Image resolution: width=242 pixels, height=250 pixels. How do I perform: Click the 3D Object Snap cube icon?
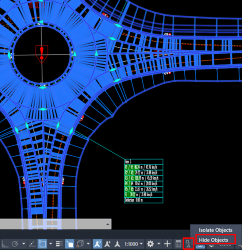click(80, 244)
